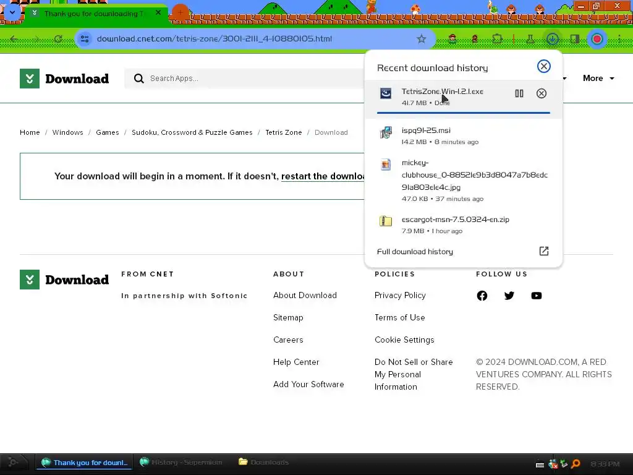Reload the current page
Image resolution: width=633 pixels, height=475 pixels.
[x=58, y=39]
